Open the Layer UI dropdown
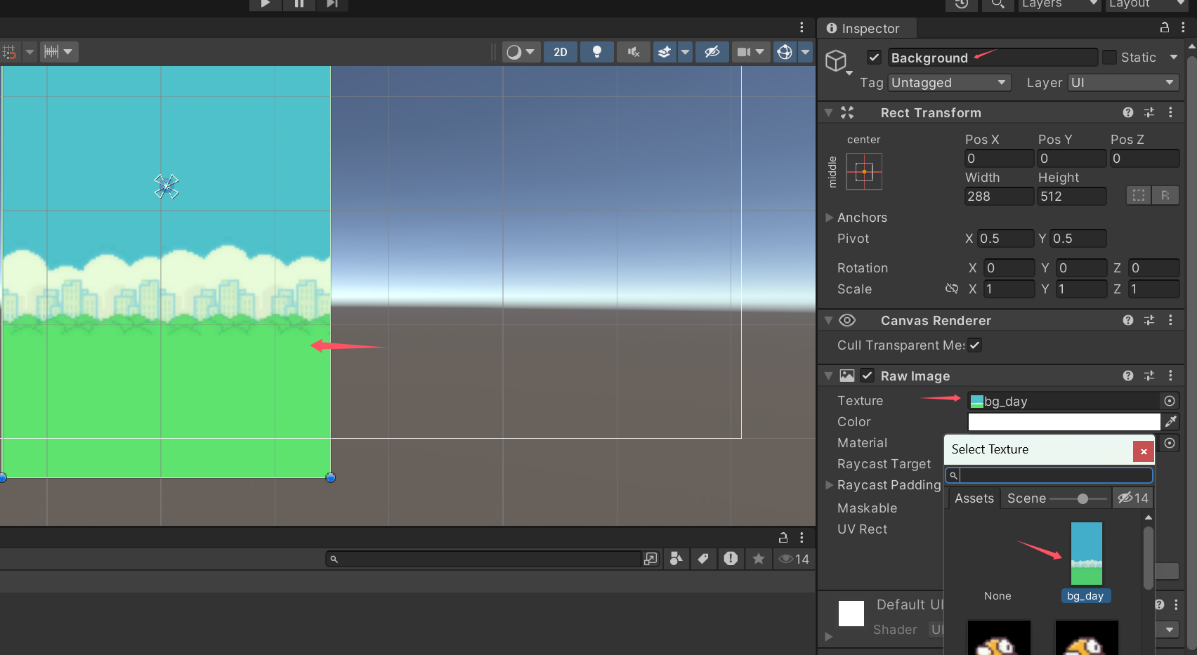The image size is (1197, 655). [x=1123, y=83]
